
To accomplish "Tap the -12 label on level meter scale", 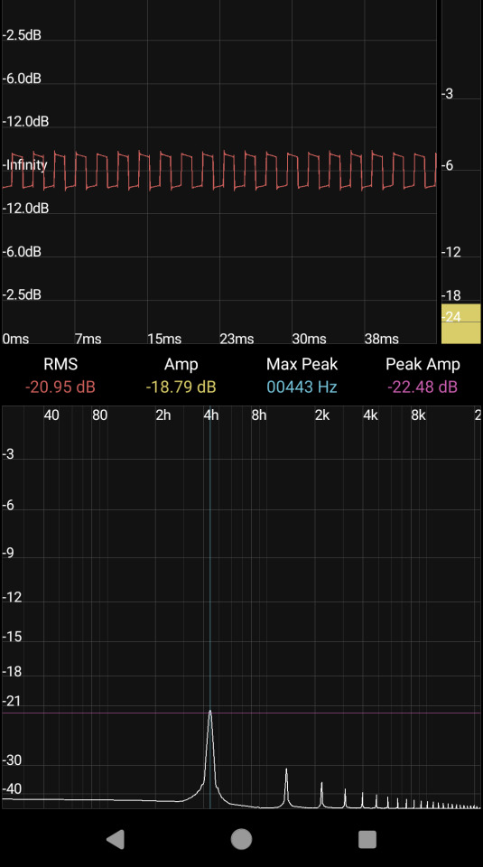I will click(x=450, y=252).
